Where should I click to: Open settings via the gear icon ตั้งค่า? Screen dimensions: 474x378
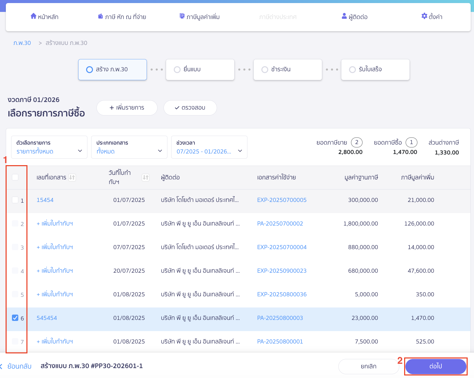point(424,16)
